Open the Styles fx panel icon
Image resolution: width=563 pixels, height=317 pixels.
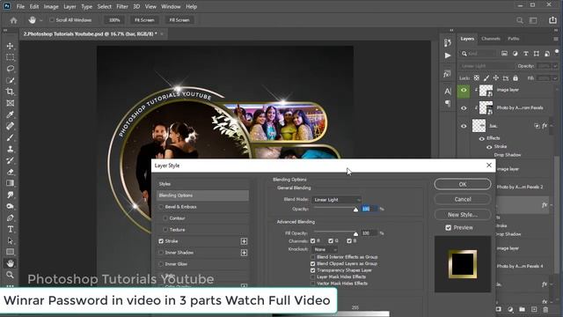[x=448, y=74]
